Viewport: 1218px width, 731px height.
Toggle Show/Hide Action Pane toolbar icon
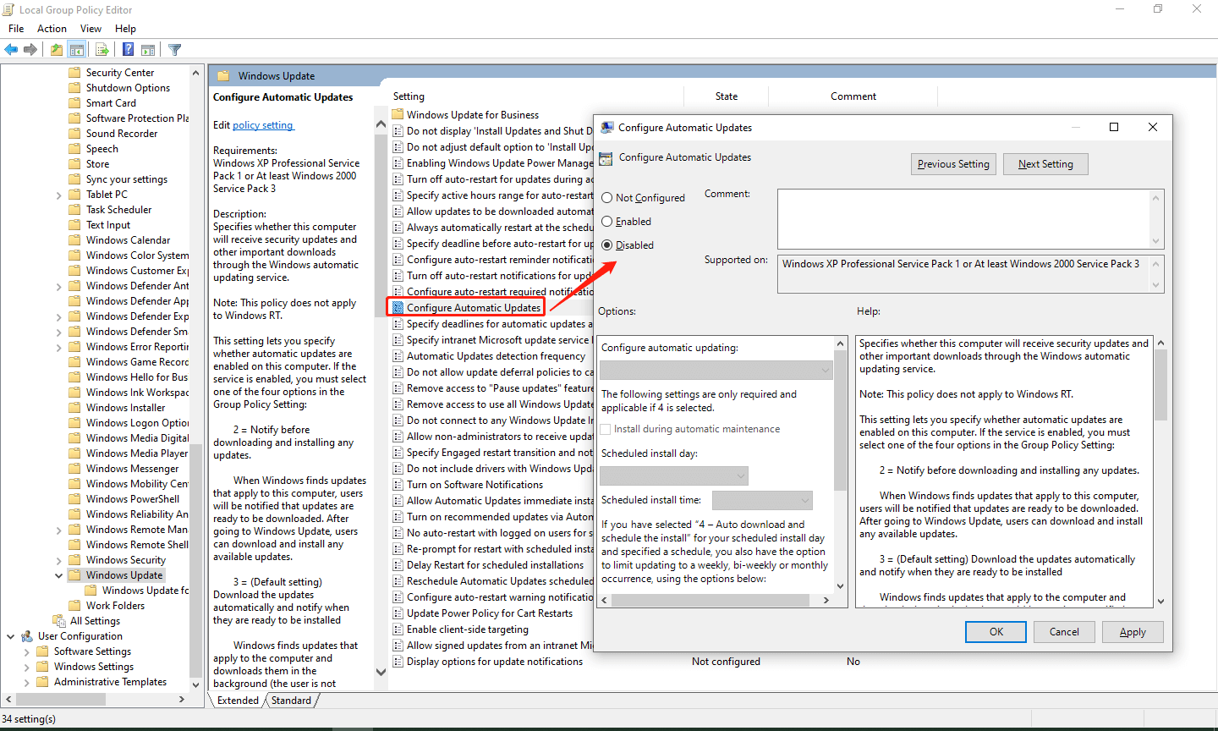point(148,50)
